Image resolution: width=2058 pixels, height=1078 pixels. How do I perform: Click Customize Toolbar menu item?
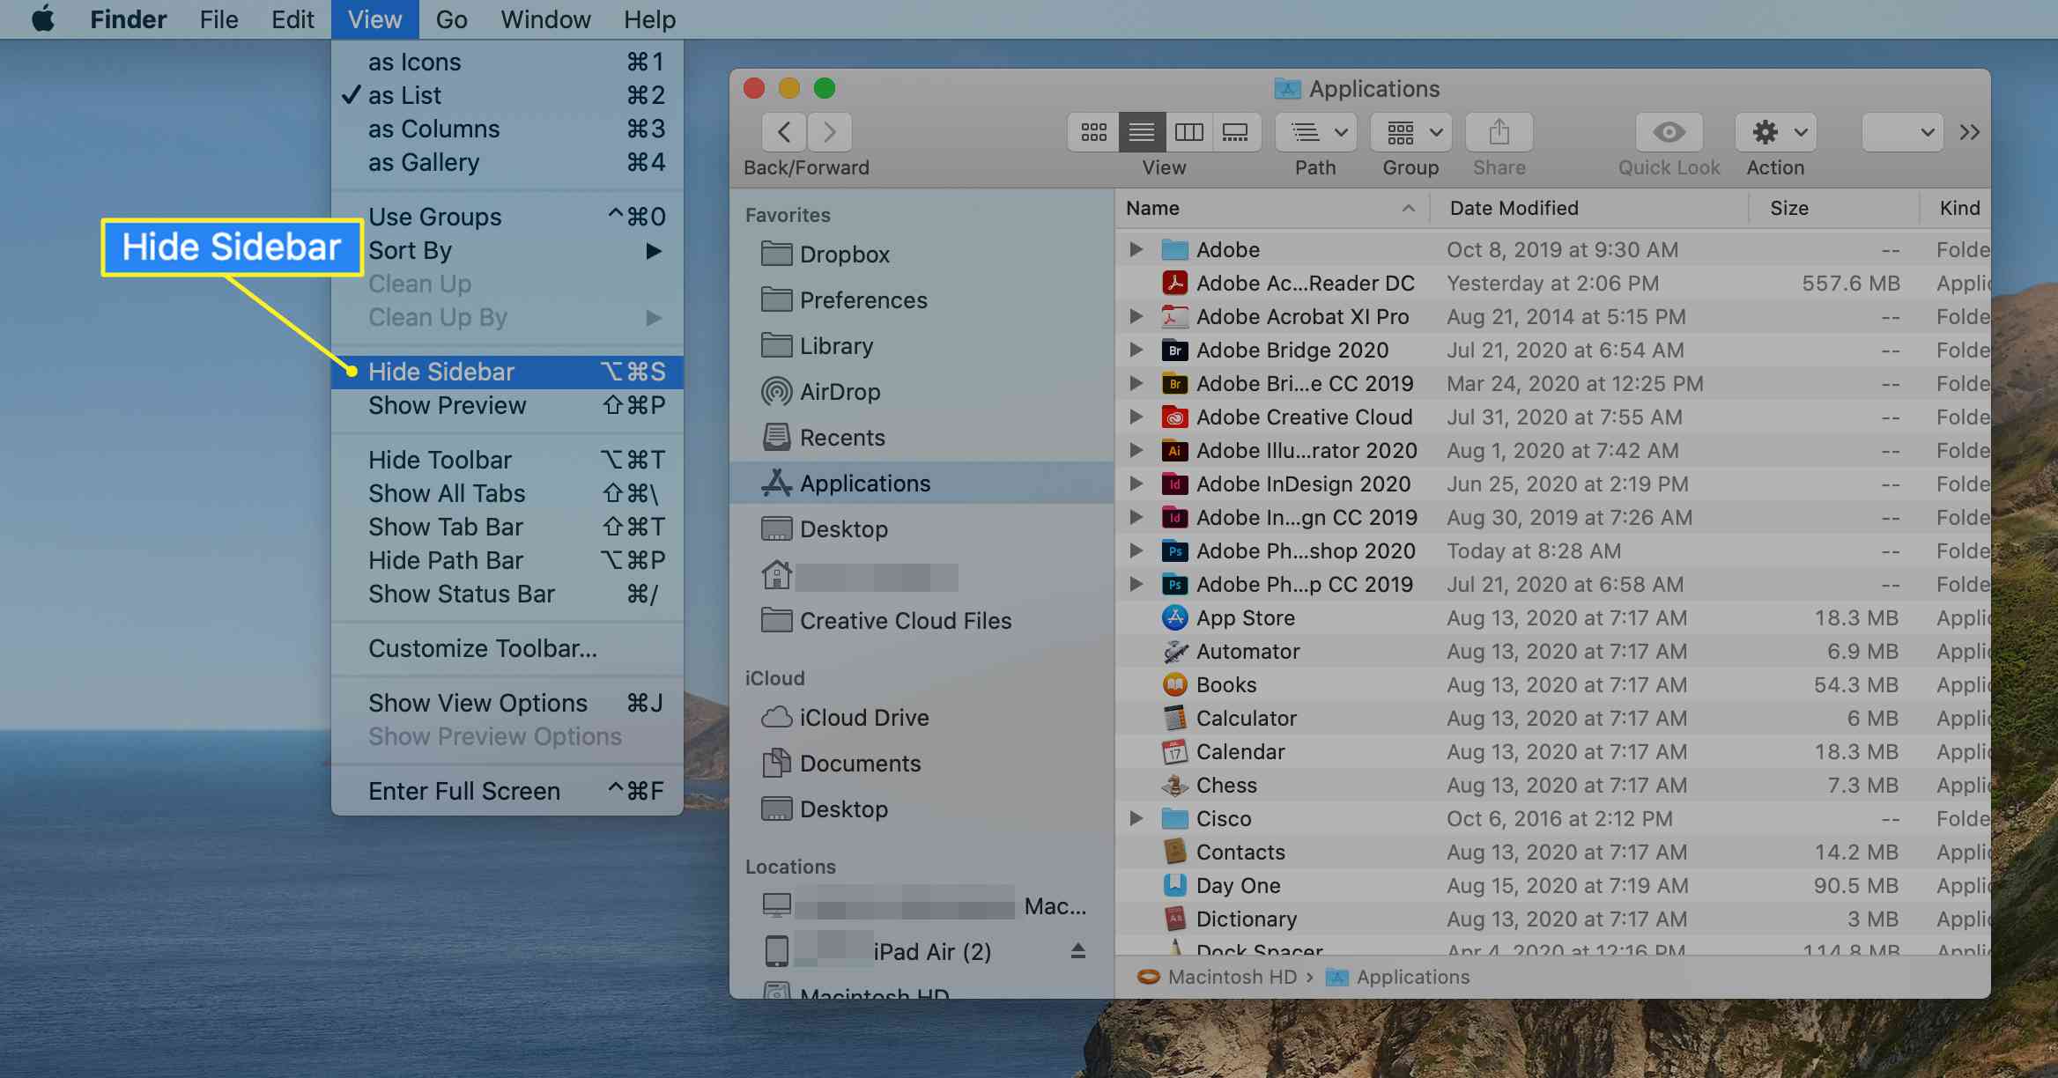point(507,648)
